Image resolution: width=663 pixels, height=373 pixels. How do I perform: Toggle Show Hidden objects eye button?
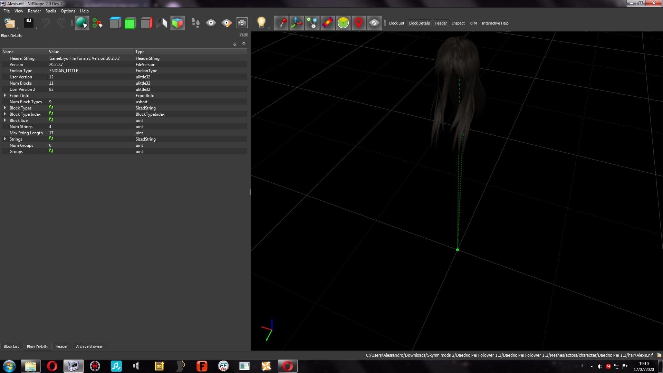374,23
